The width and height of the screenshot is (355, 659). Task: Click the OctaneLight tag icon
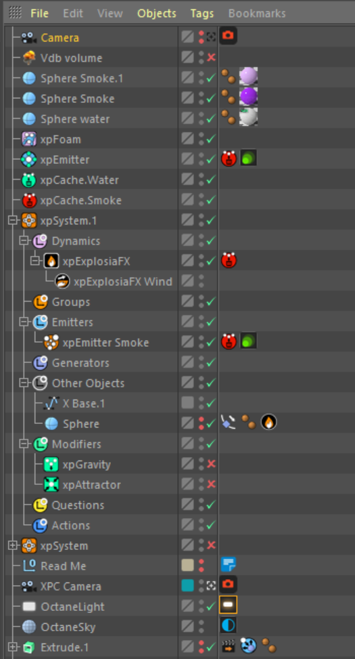click(229, 605)
